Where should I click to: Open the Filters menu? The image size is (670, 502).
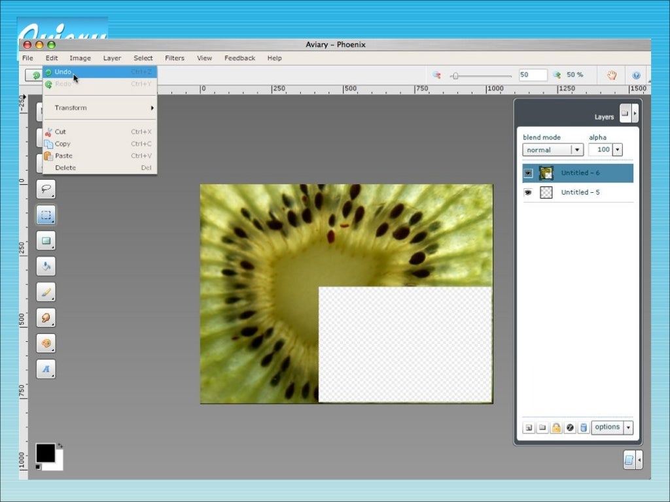point(175,58)
